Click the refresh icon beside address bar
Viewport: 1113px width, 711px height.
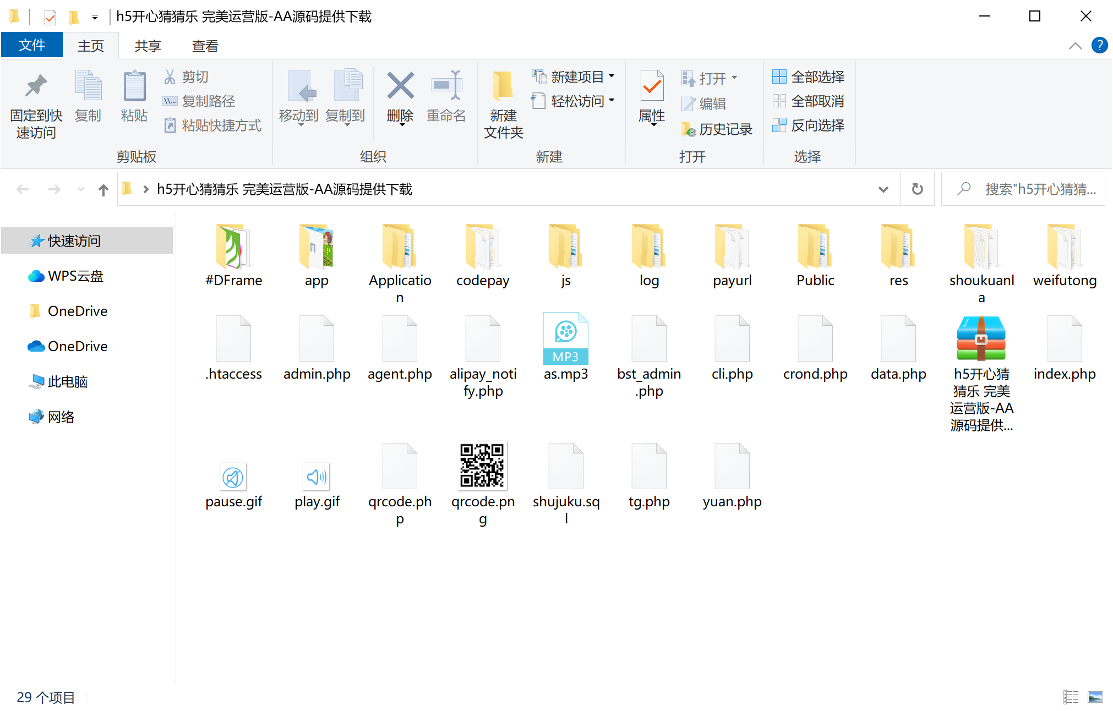point(917,189)
